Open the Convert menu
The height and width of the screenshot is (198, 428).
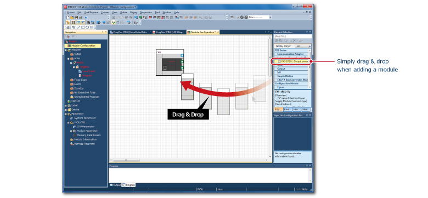(105, 13)
